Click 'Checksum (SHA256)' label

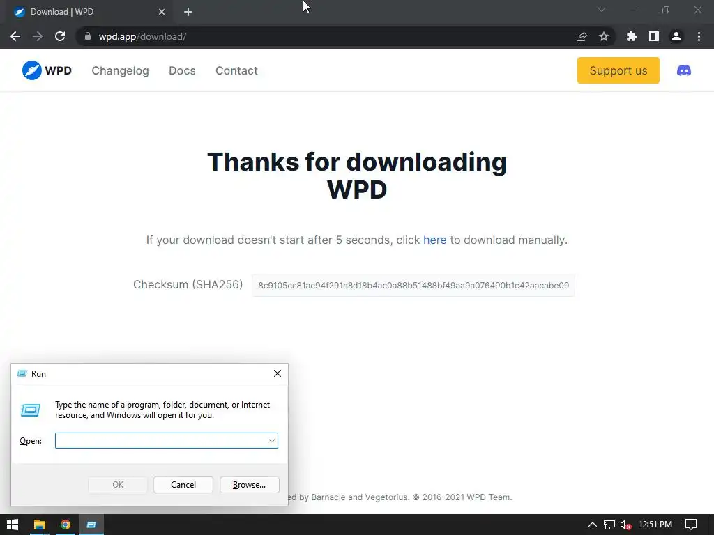point(188,284)
